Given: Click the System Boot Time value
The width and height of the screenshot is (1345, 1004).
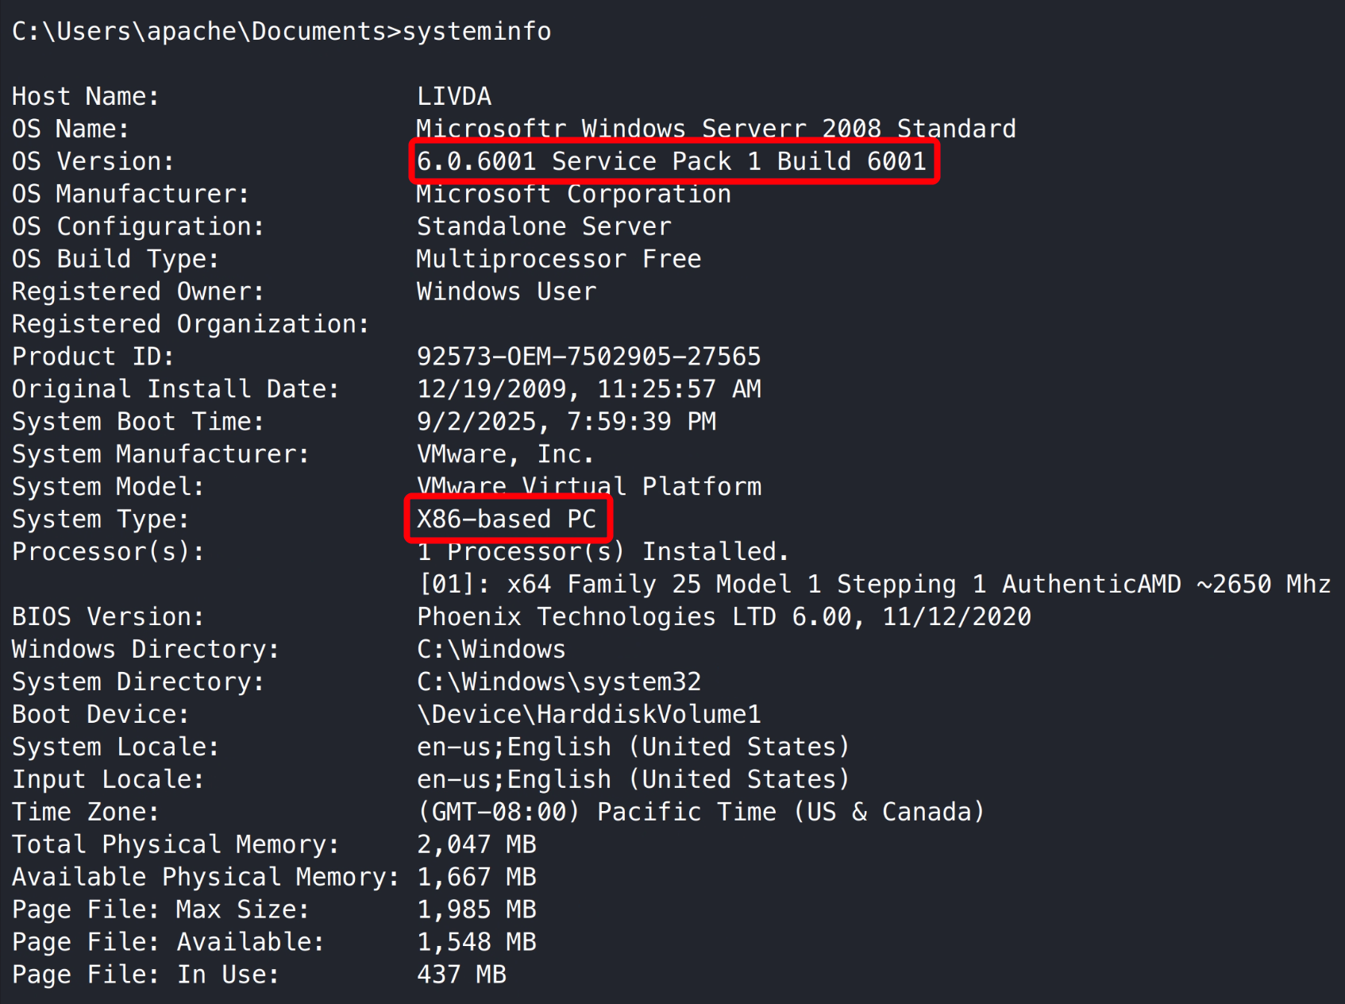Looking at the screenshot, I should [566, 422].
